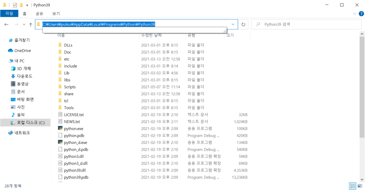
Task: Select the etc folder icon
Action: pos(60,59)
